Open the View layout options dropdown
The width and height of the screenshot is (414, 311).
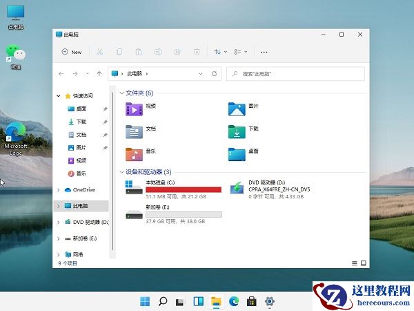241,52
